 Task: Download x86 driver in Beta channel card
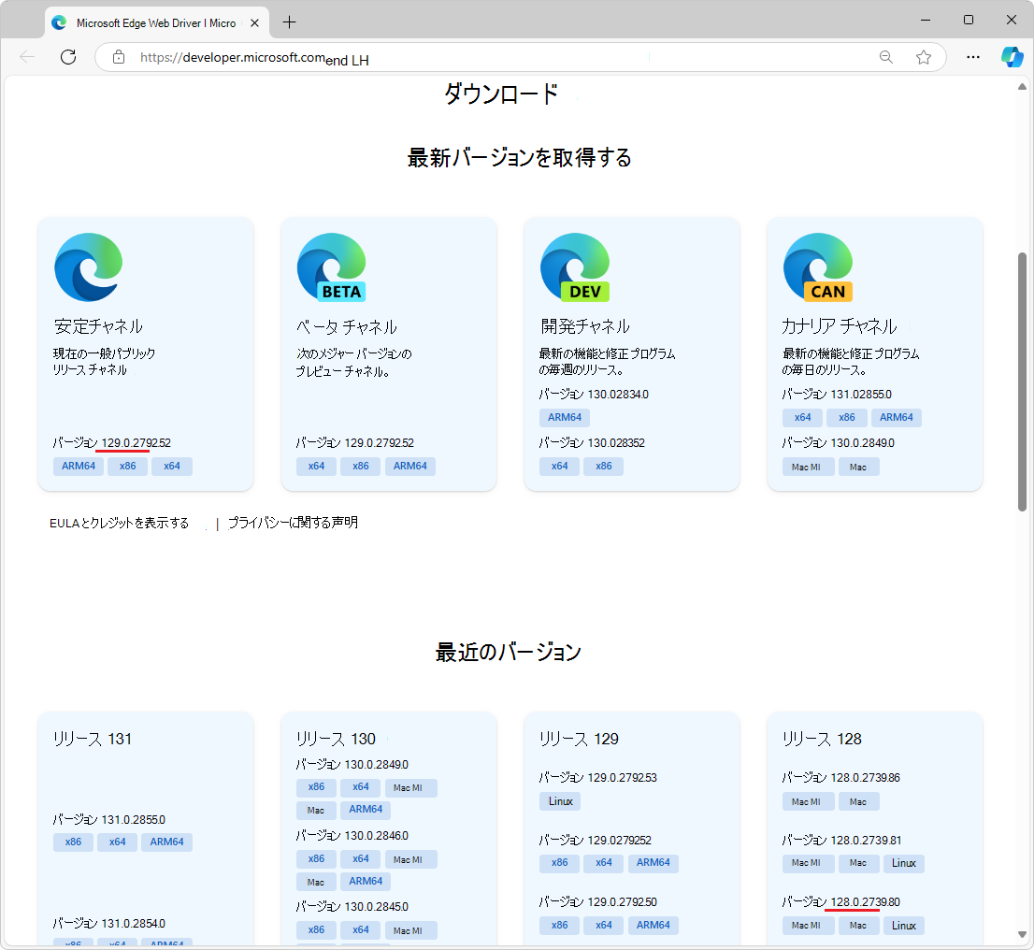pyautogui.click(x=361, y=467)
